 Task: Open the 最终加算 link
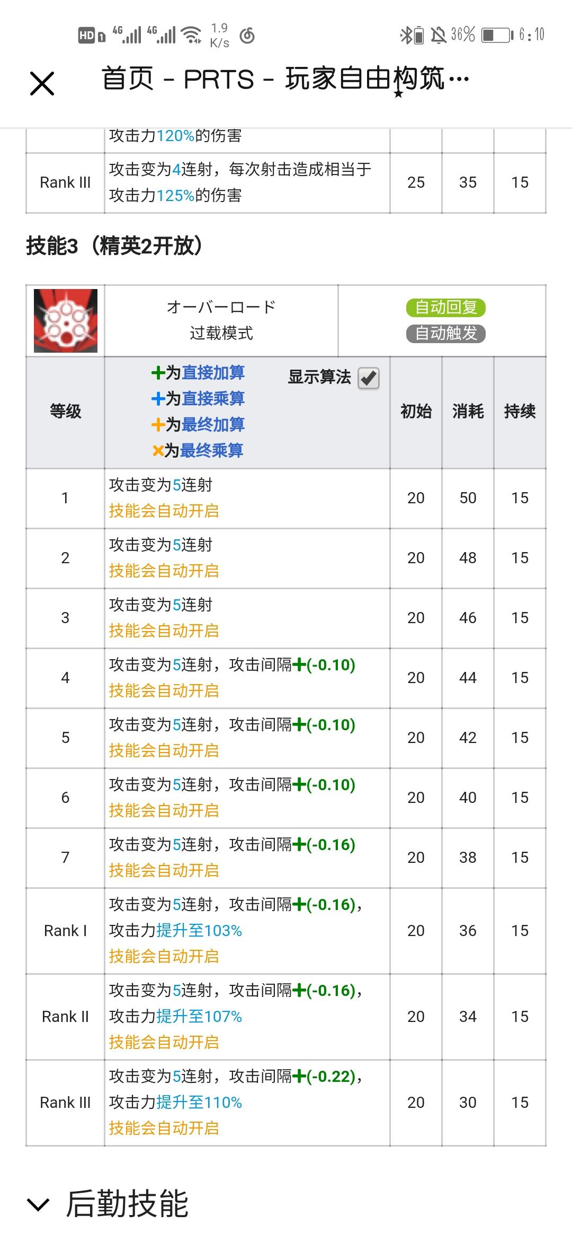coord(213,425)
